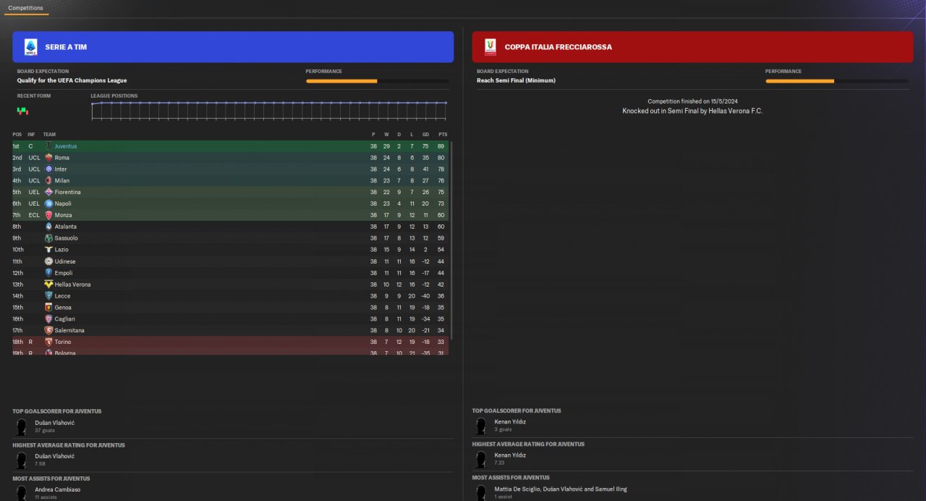Screen dimensions: 926x501
Task: Click the Napoli club badge
Action: pyautogui.click(x=48, y=203)
